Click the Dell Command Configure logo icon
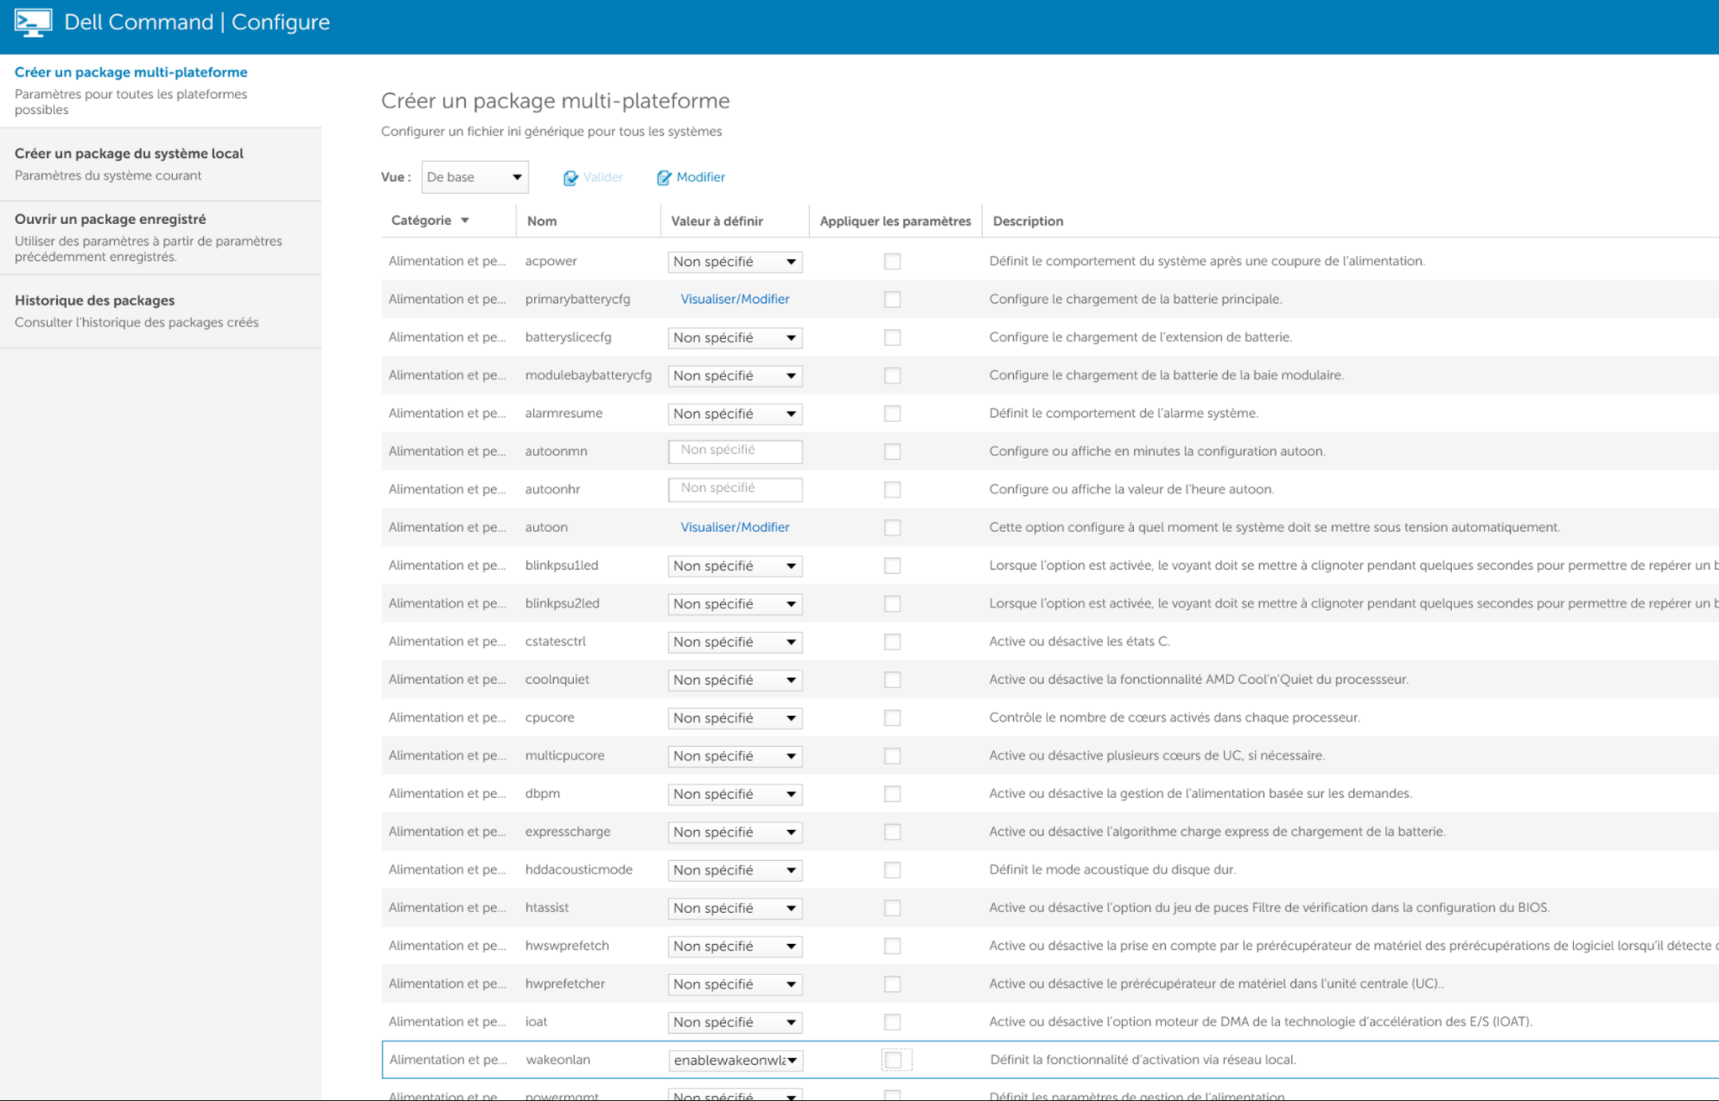The width and height of the screenshot is (1719, 1101). [33, 23]
